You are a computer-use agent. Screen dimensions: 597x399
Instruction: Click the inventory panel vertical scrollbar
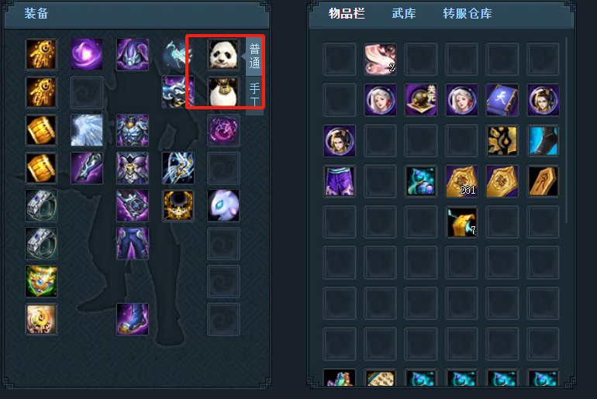pyautogui.click(x=567, y=130)
